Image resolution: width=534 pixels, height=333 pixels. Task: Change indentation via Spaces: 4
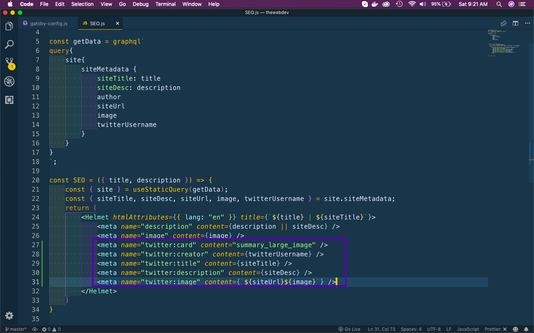click(411, 329)
